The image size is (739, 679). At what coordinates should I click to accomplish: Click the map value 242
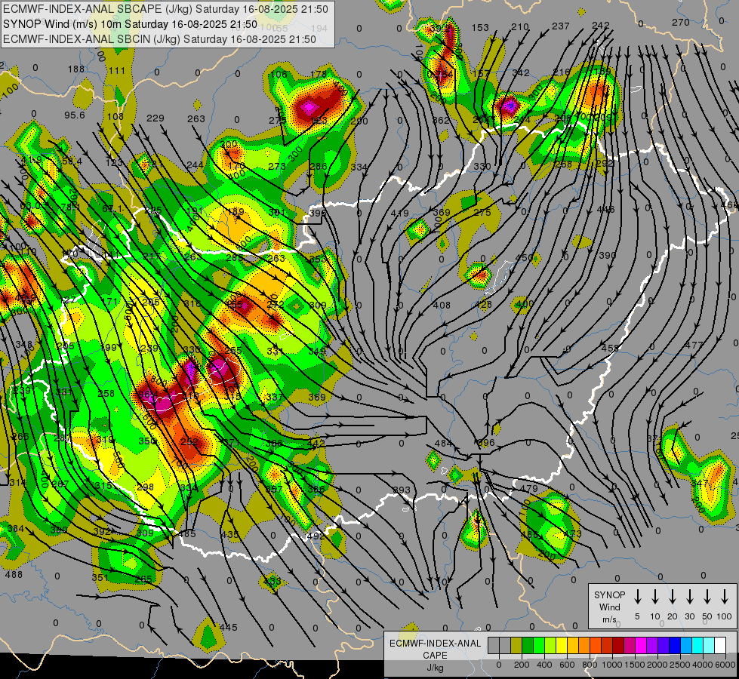point(600,25)
